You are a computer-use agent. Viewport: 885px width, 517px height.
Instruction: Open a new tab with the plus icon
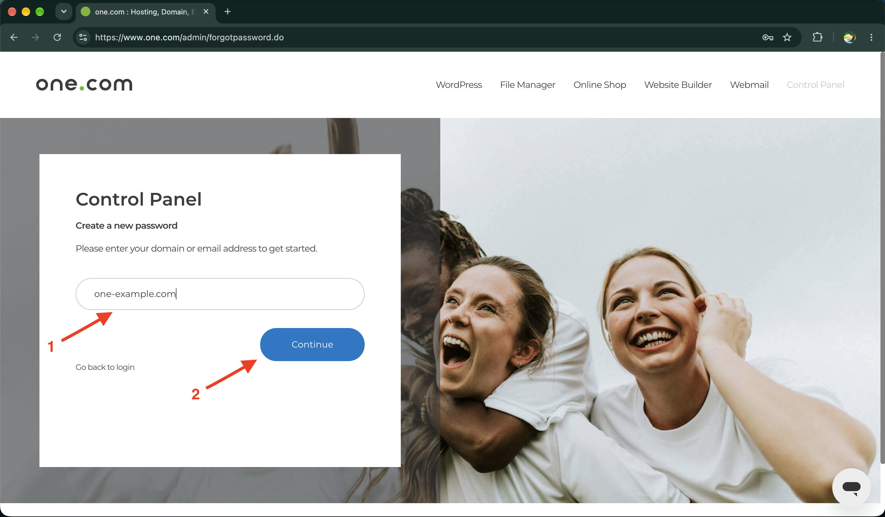228,11
